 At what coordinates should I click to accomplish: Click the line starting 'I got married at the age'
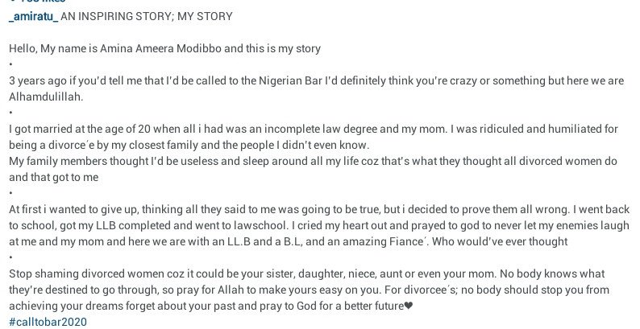314,129
